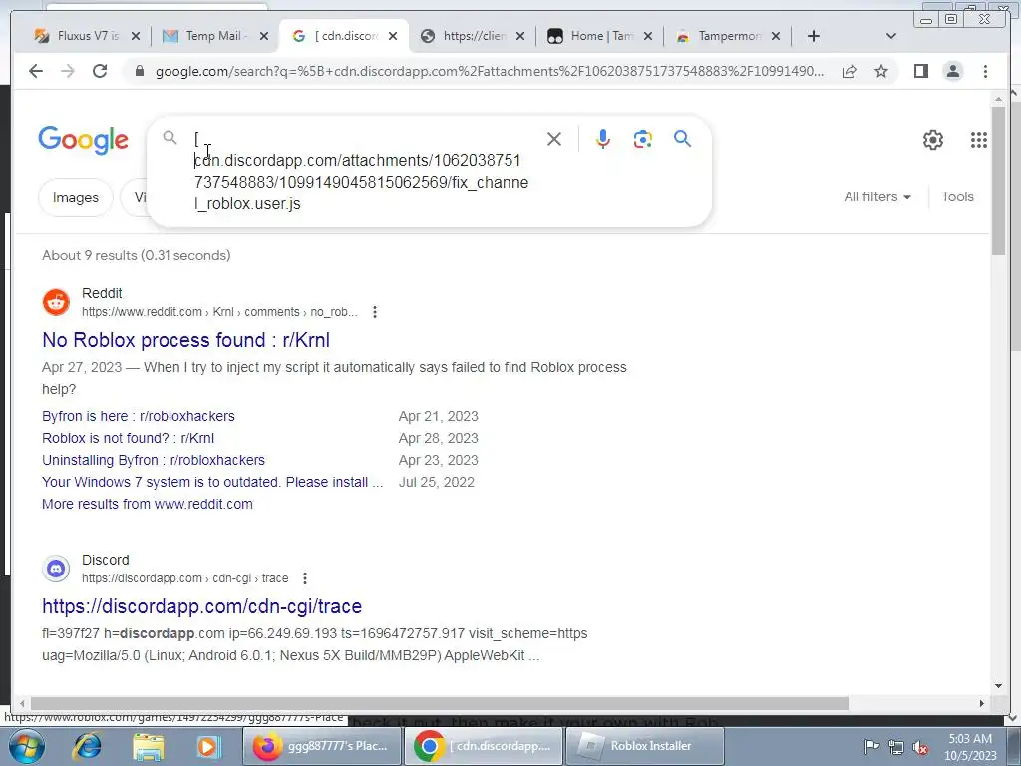Expand the tab search dropdown

pos(891,36)
